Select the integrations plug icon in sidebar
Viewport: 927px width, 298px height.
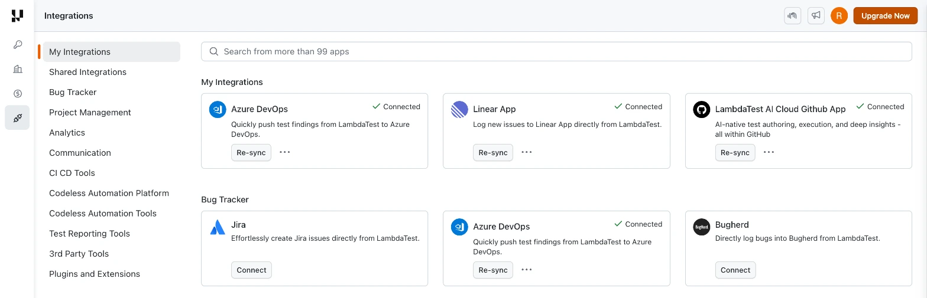coord(17,118)
